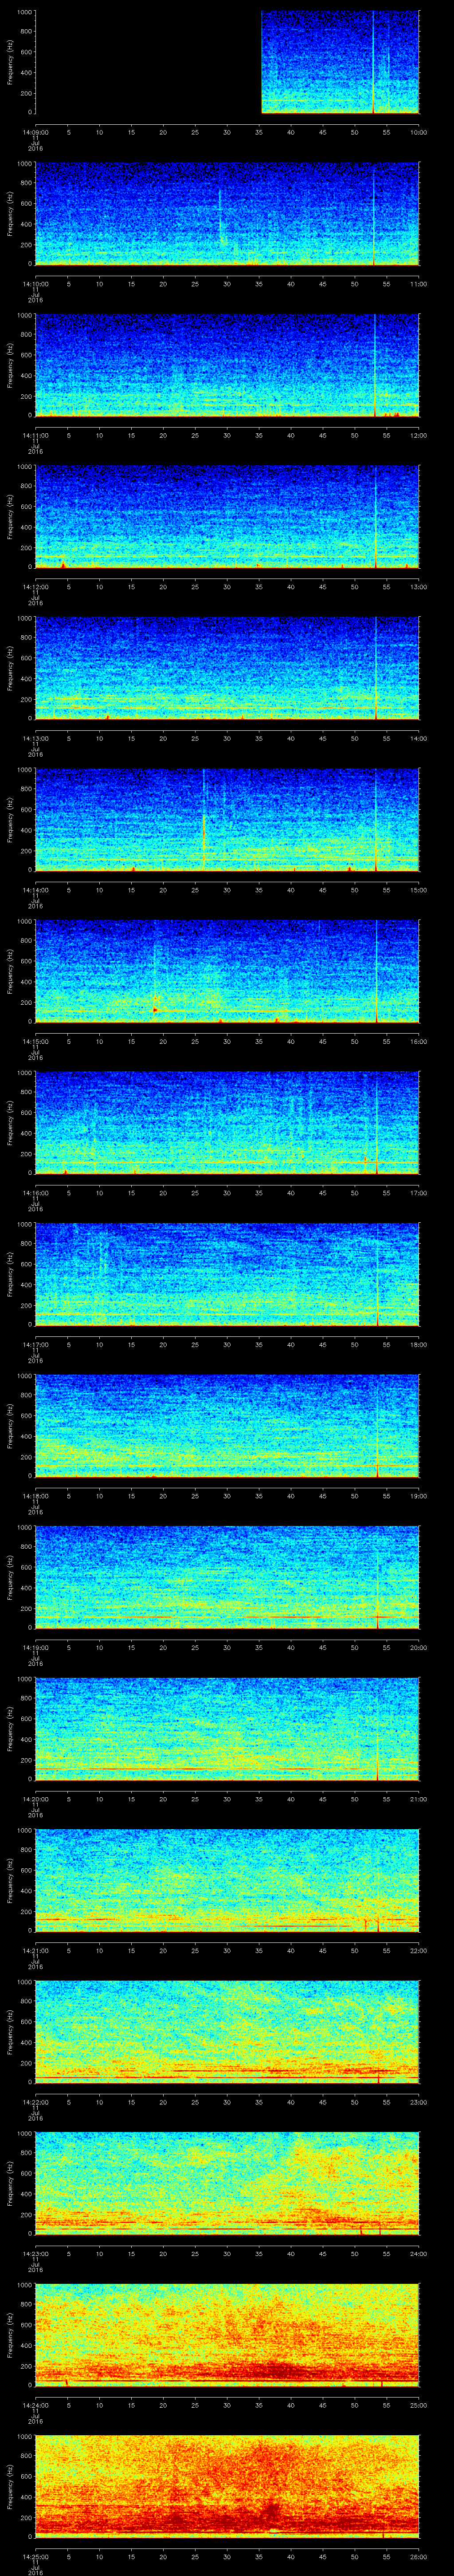
Task: Select the spectrogram panel beginning at 14:24:00
Action: [227, 2335]
